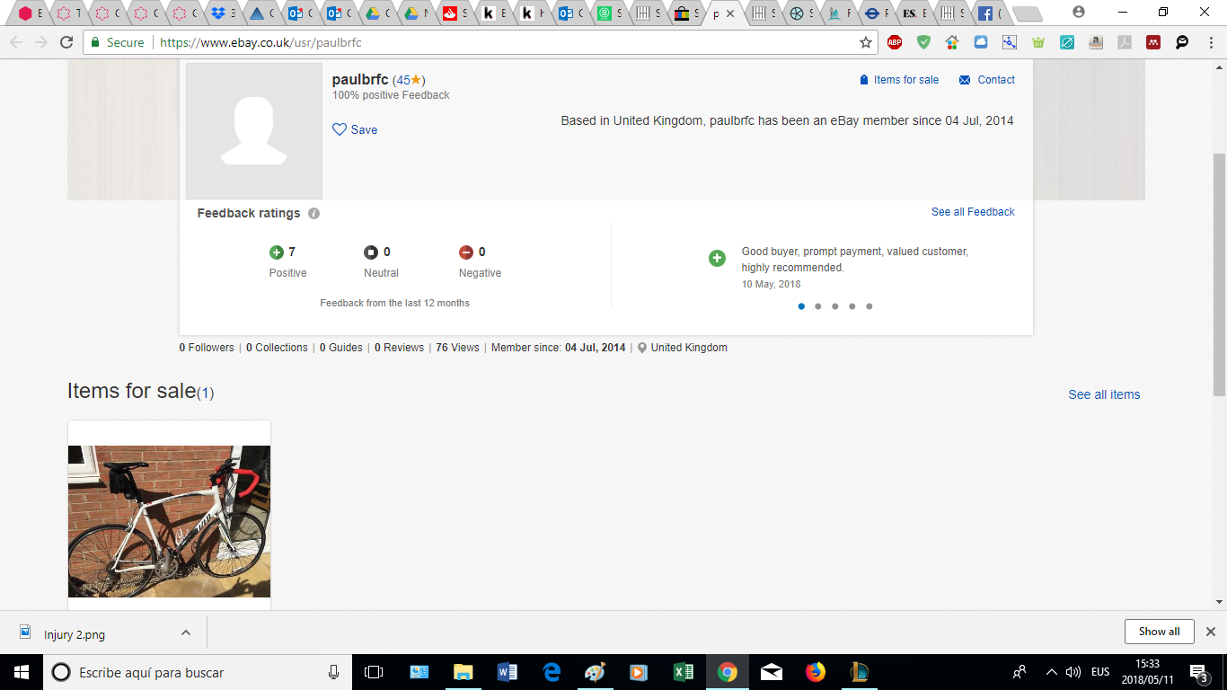The image size is (1227, 690).
Task: Click the volume speaker tray icon
Action: pyautogui.click(x=1073, y=672)
